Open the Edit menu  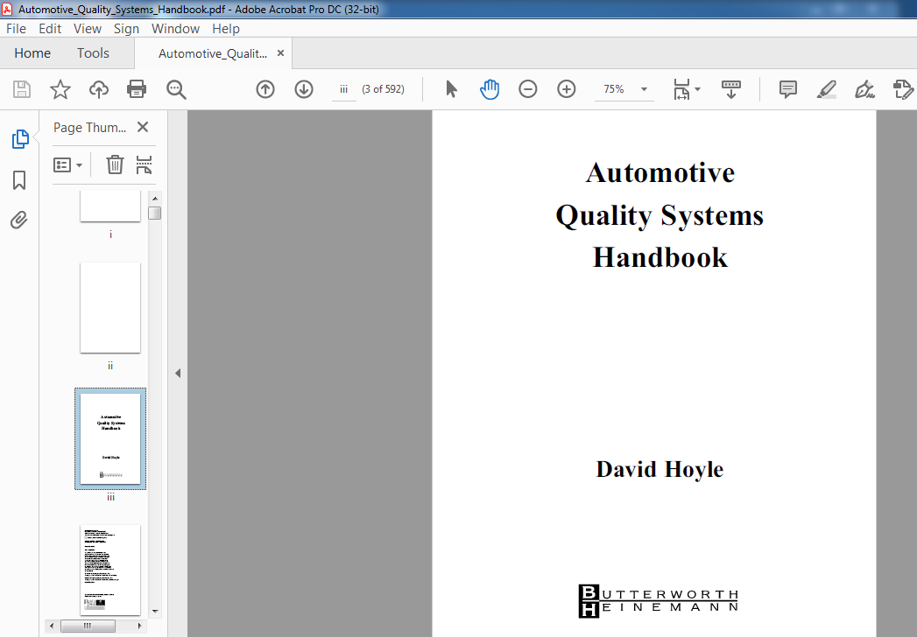click(x=50, y=29)
